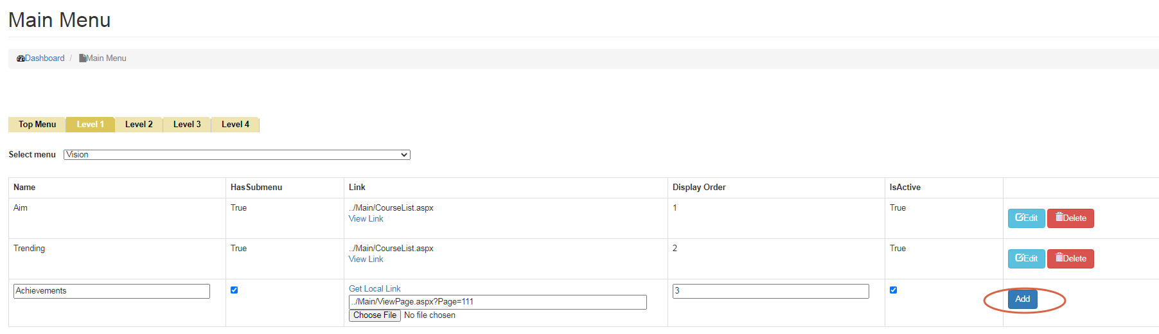Select the Level 4 tab

pos(235,125)
